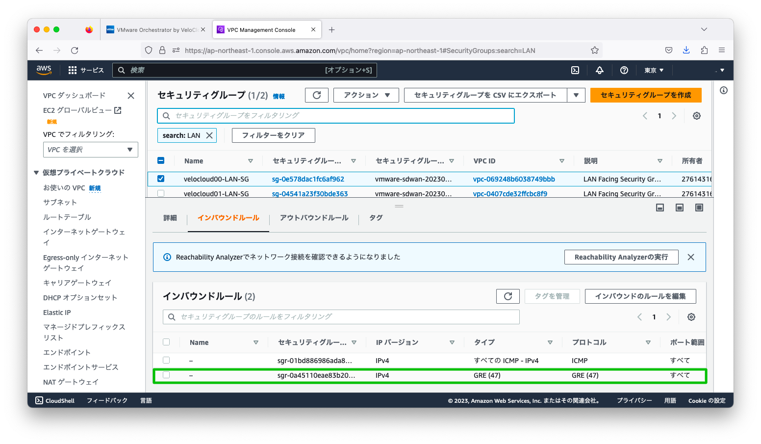Run Reachability Analyzerの実行 button

(621, 257)
